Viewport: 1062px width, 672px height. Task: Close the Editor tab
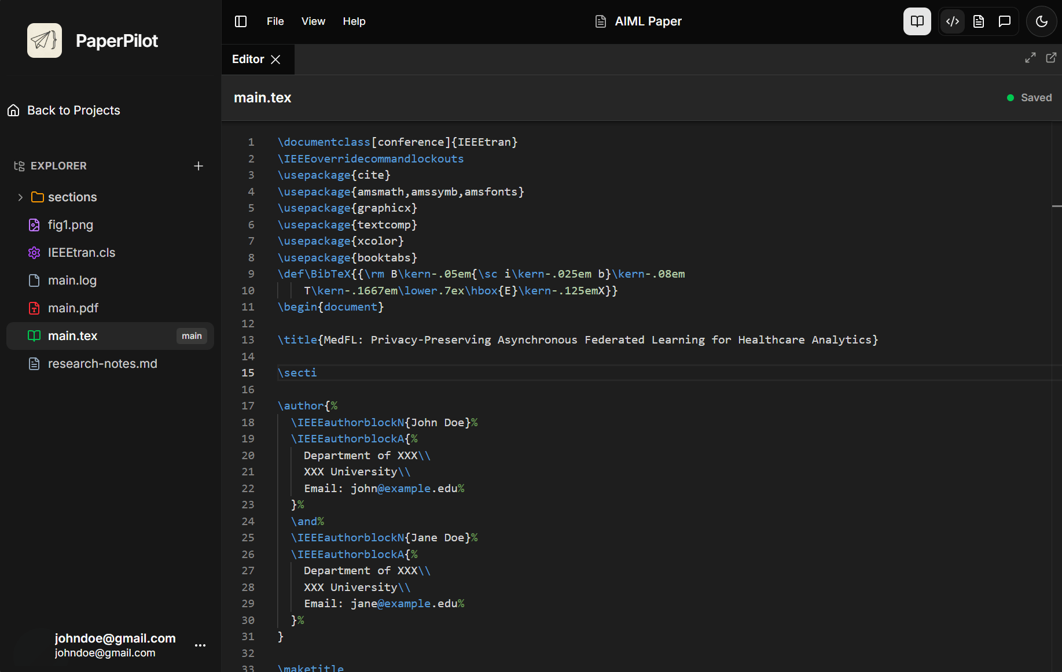point(276,59)
